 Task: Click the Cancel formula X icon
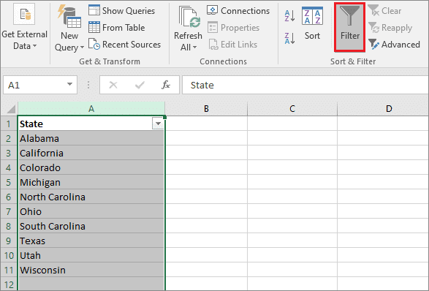click(x=113, y=85)
